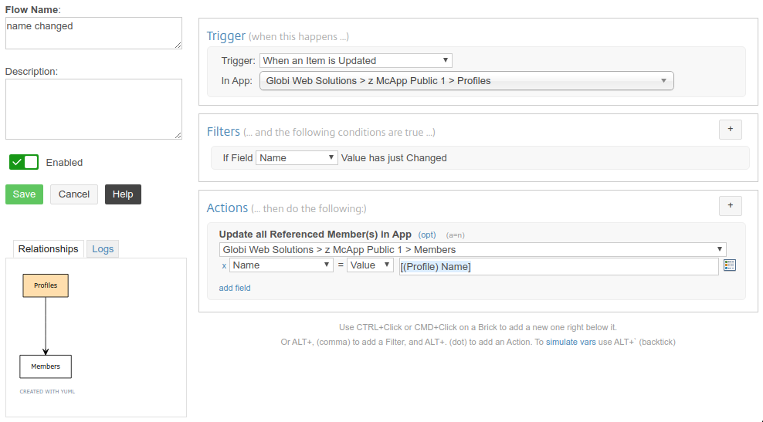Open the filter field Name dropdown
Screen dimensions: 763x422
(297, 157)
